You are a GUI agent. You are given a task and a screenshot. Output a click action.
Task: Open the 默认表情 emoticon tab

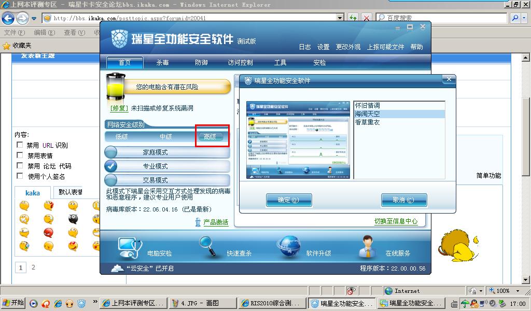[70, 192]
